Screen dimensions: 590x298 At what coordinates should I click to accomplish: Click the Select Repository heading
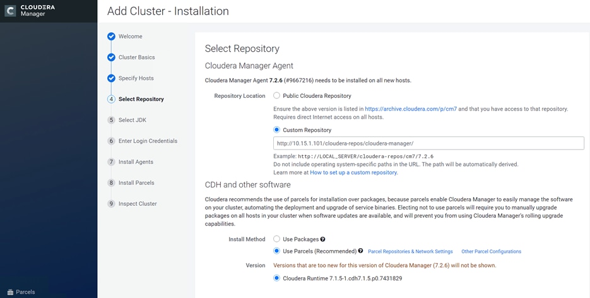[x=242, y=49]
